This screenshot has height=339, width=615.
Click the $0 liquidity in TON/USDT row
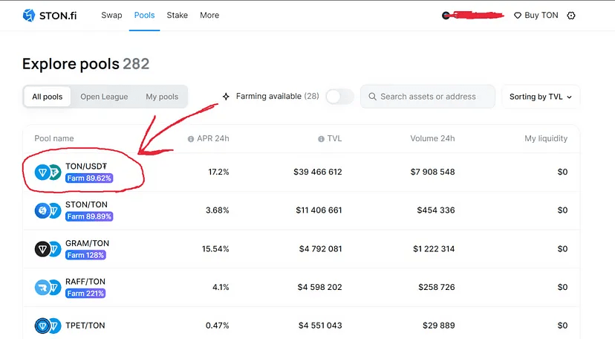click(x=562, y=172)
